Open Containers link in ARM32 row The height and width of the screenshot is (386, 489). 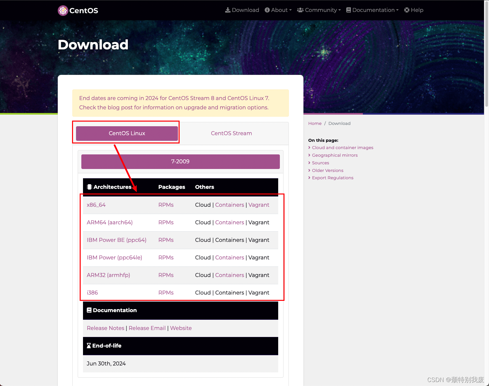pos(229,275)
